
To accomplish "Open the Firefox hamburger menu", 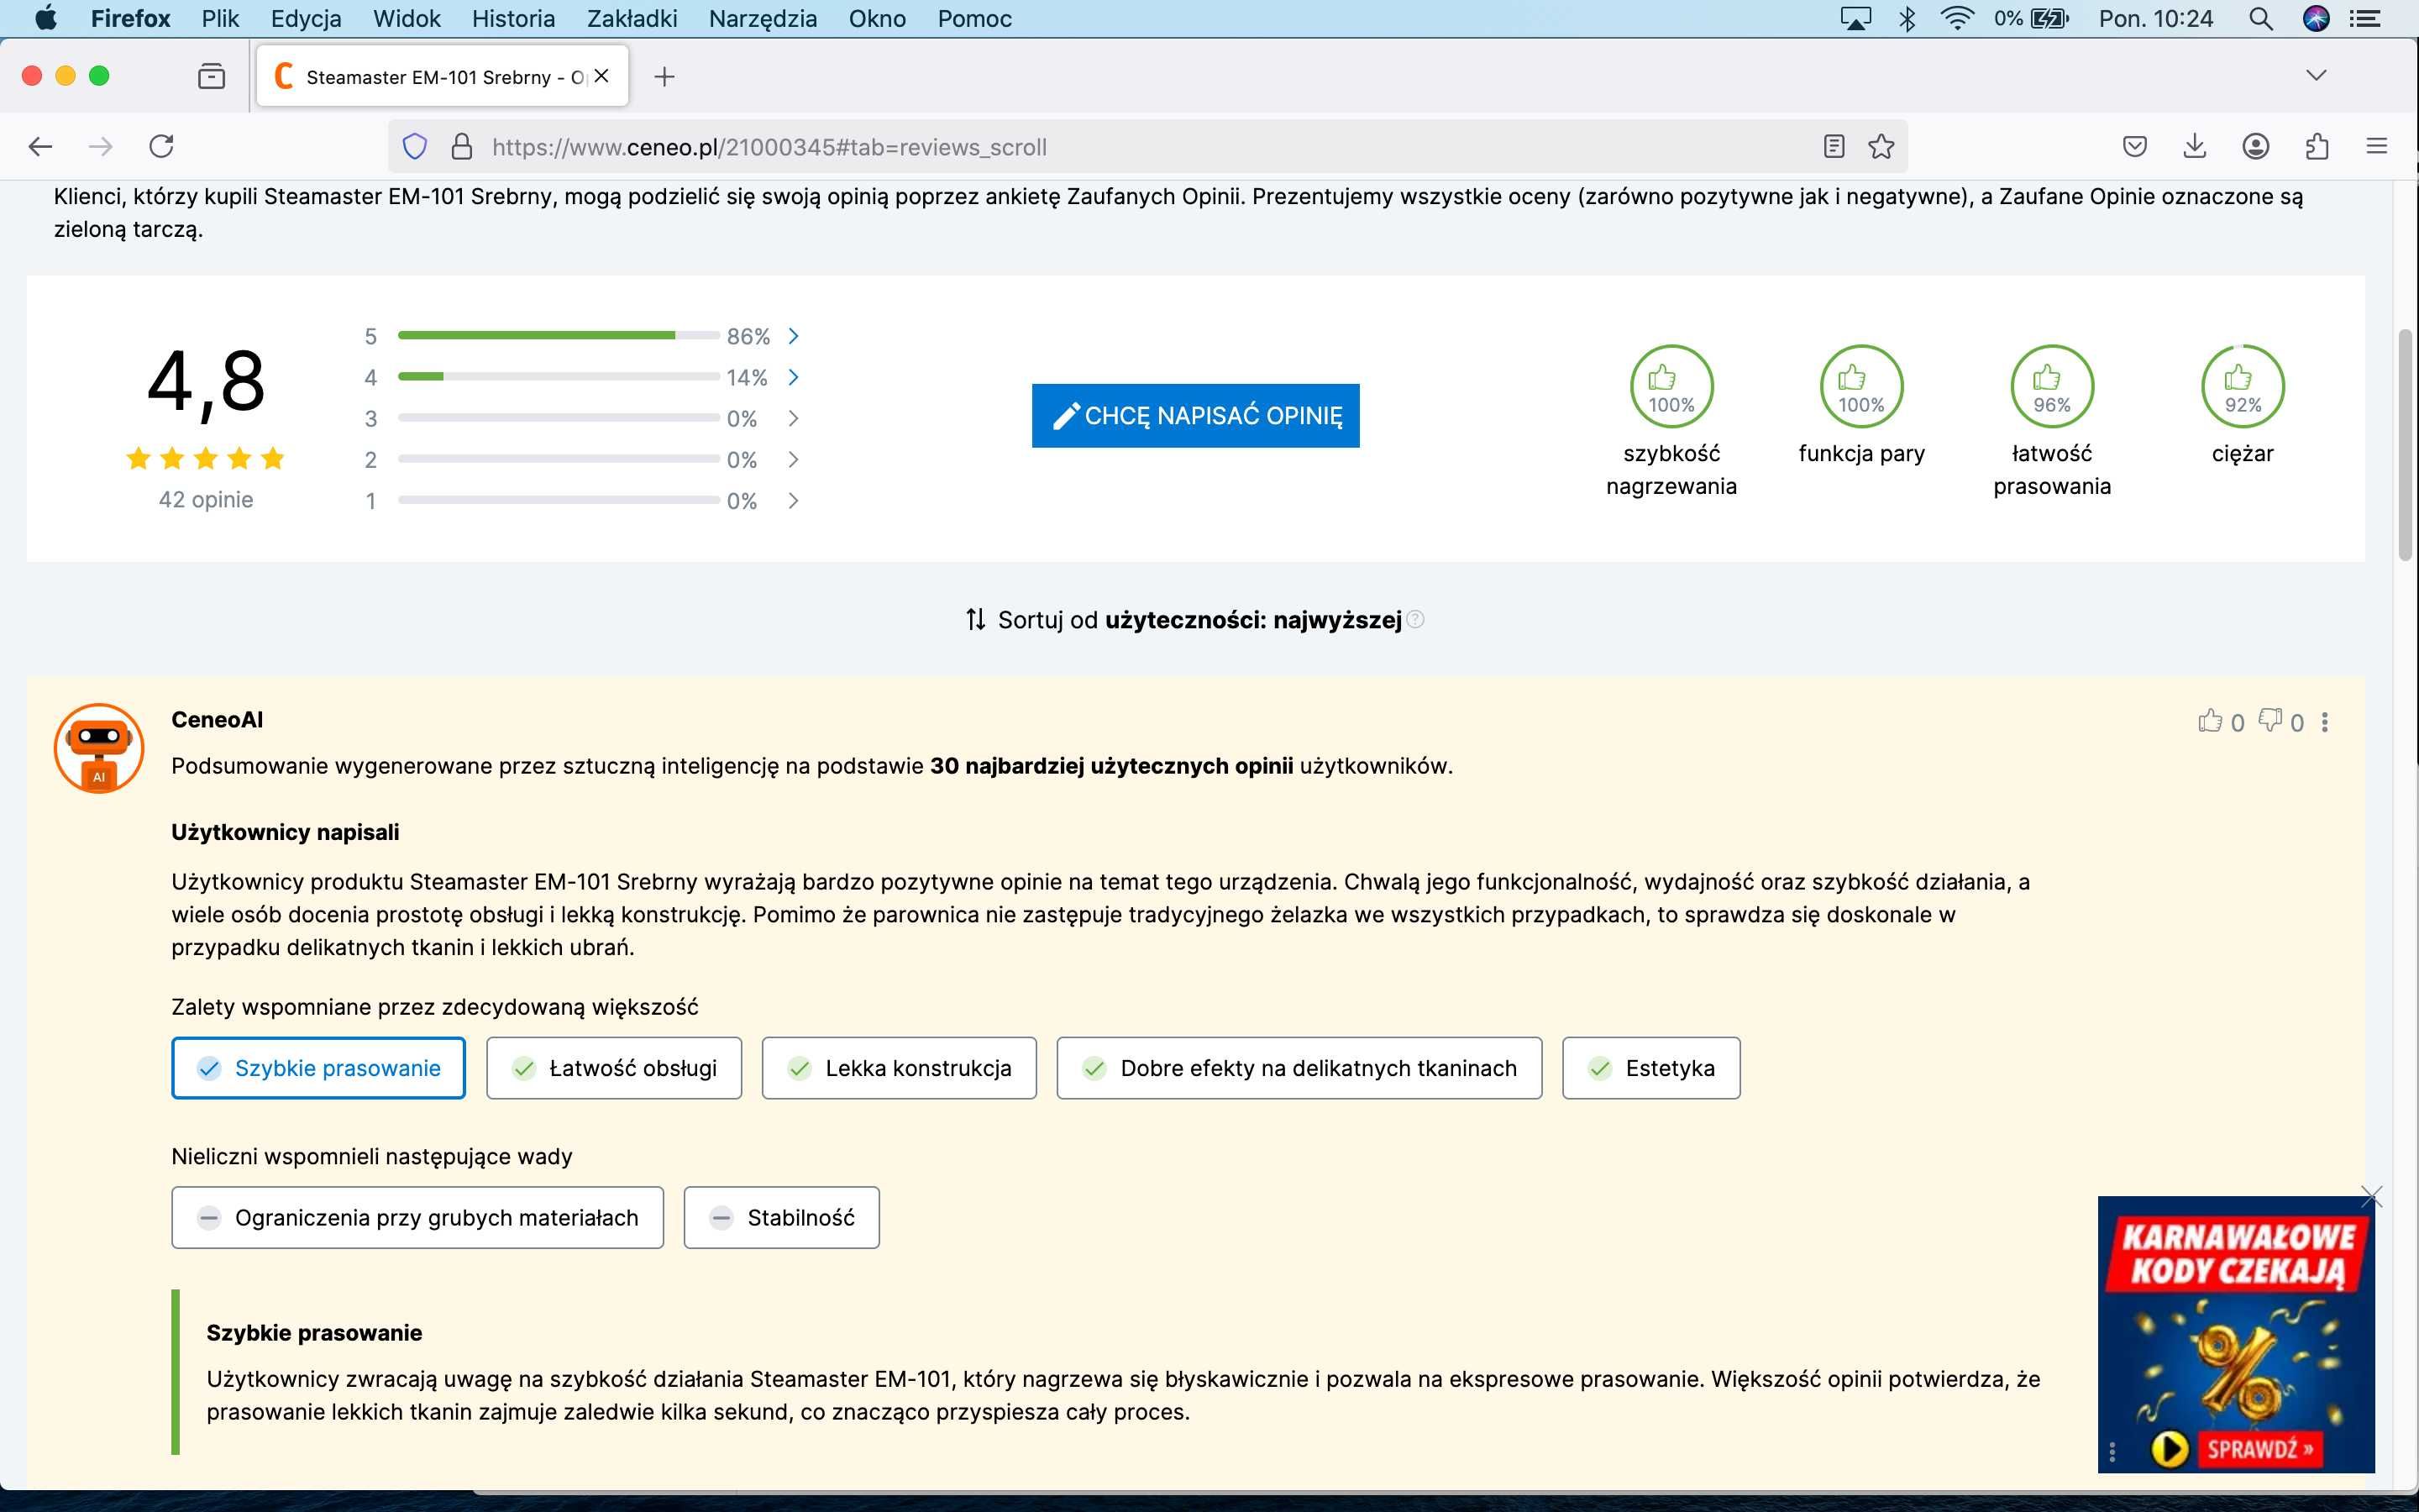I will (2377, 147).
